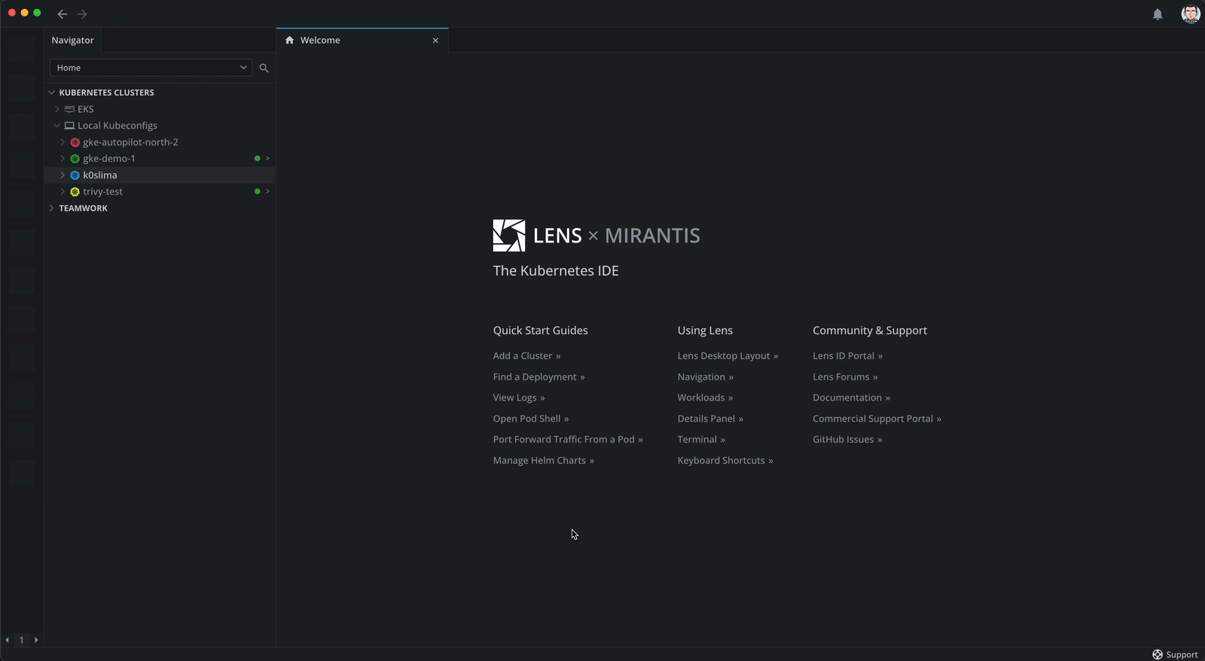Click the next page arrow at bottom left
Screen dimensions: 1205x661
(x=36, y=640)
